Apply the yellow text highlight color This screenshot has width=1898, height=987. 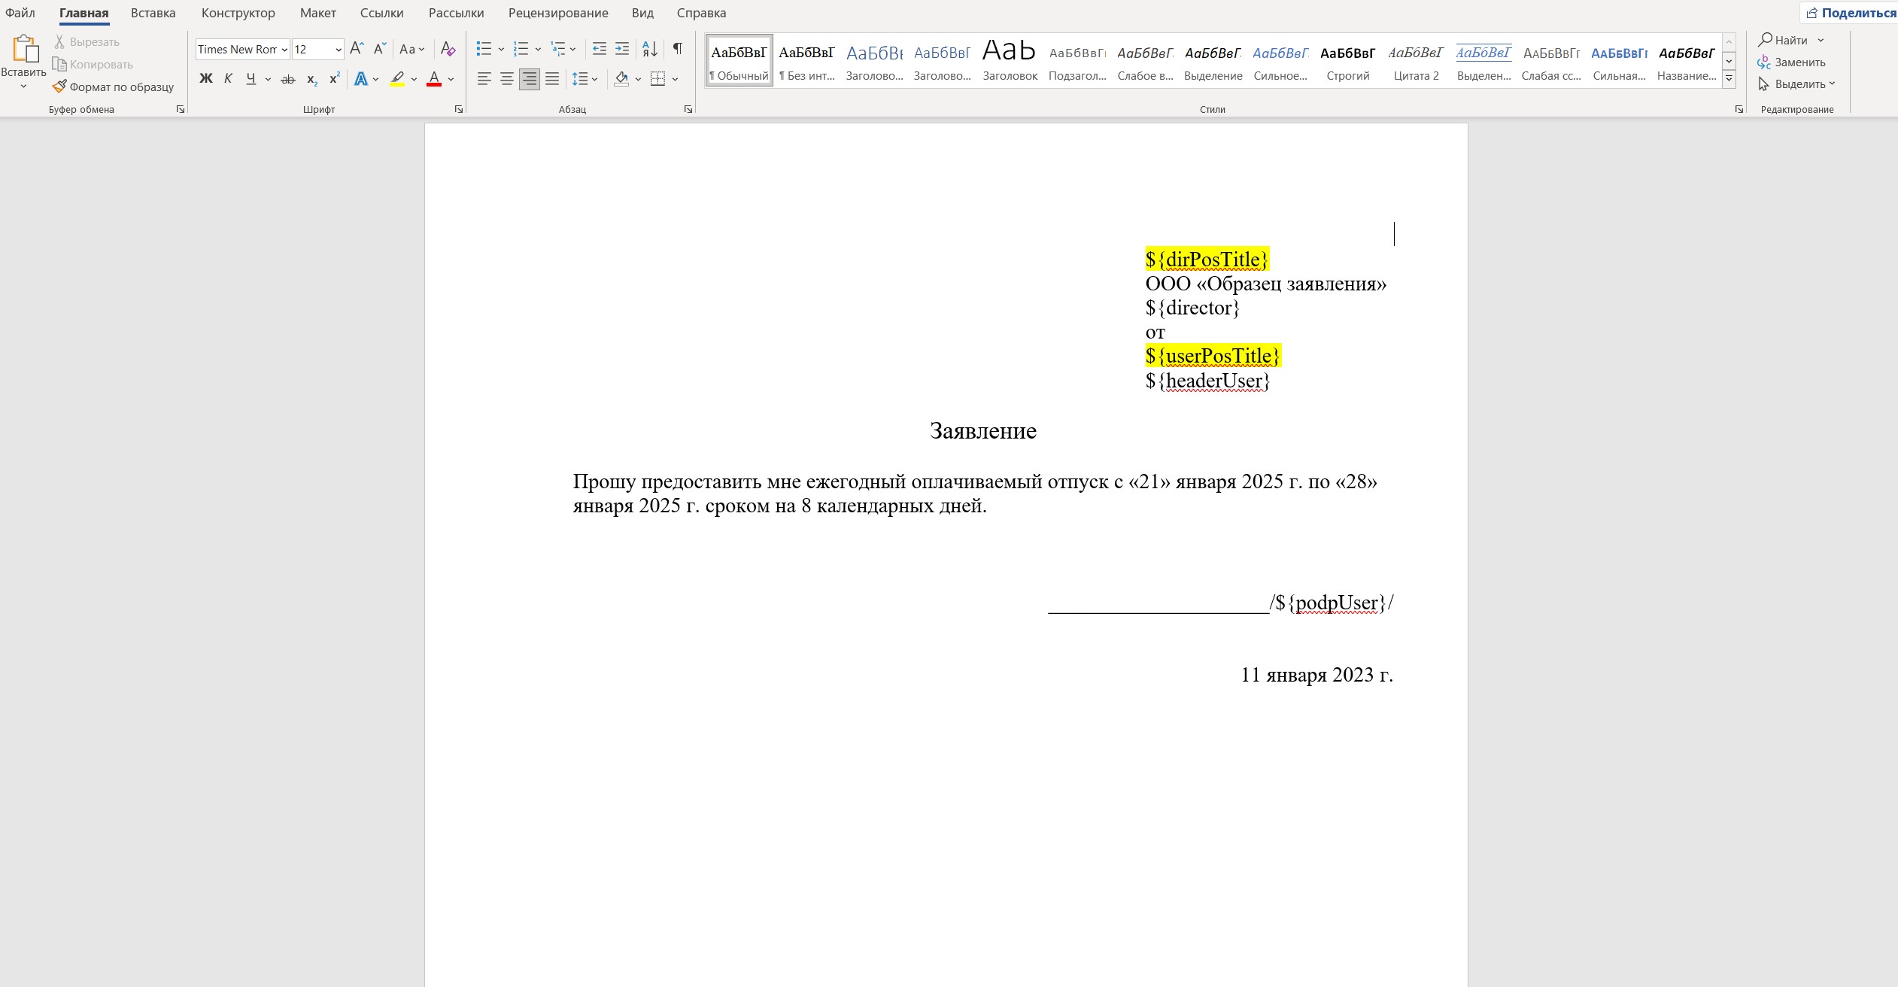click(x=397, y=79)
